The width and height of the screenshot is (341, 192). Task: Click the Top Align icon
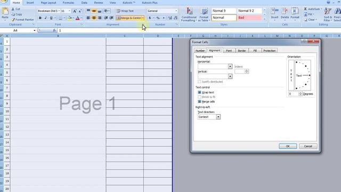88,11
